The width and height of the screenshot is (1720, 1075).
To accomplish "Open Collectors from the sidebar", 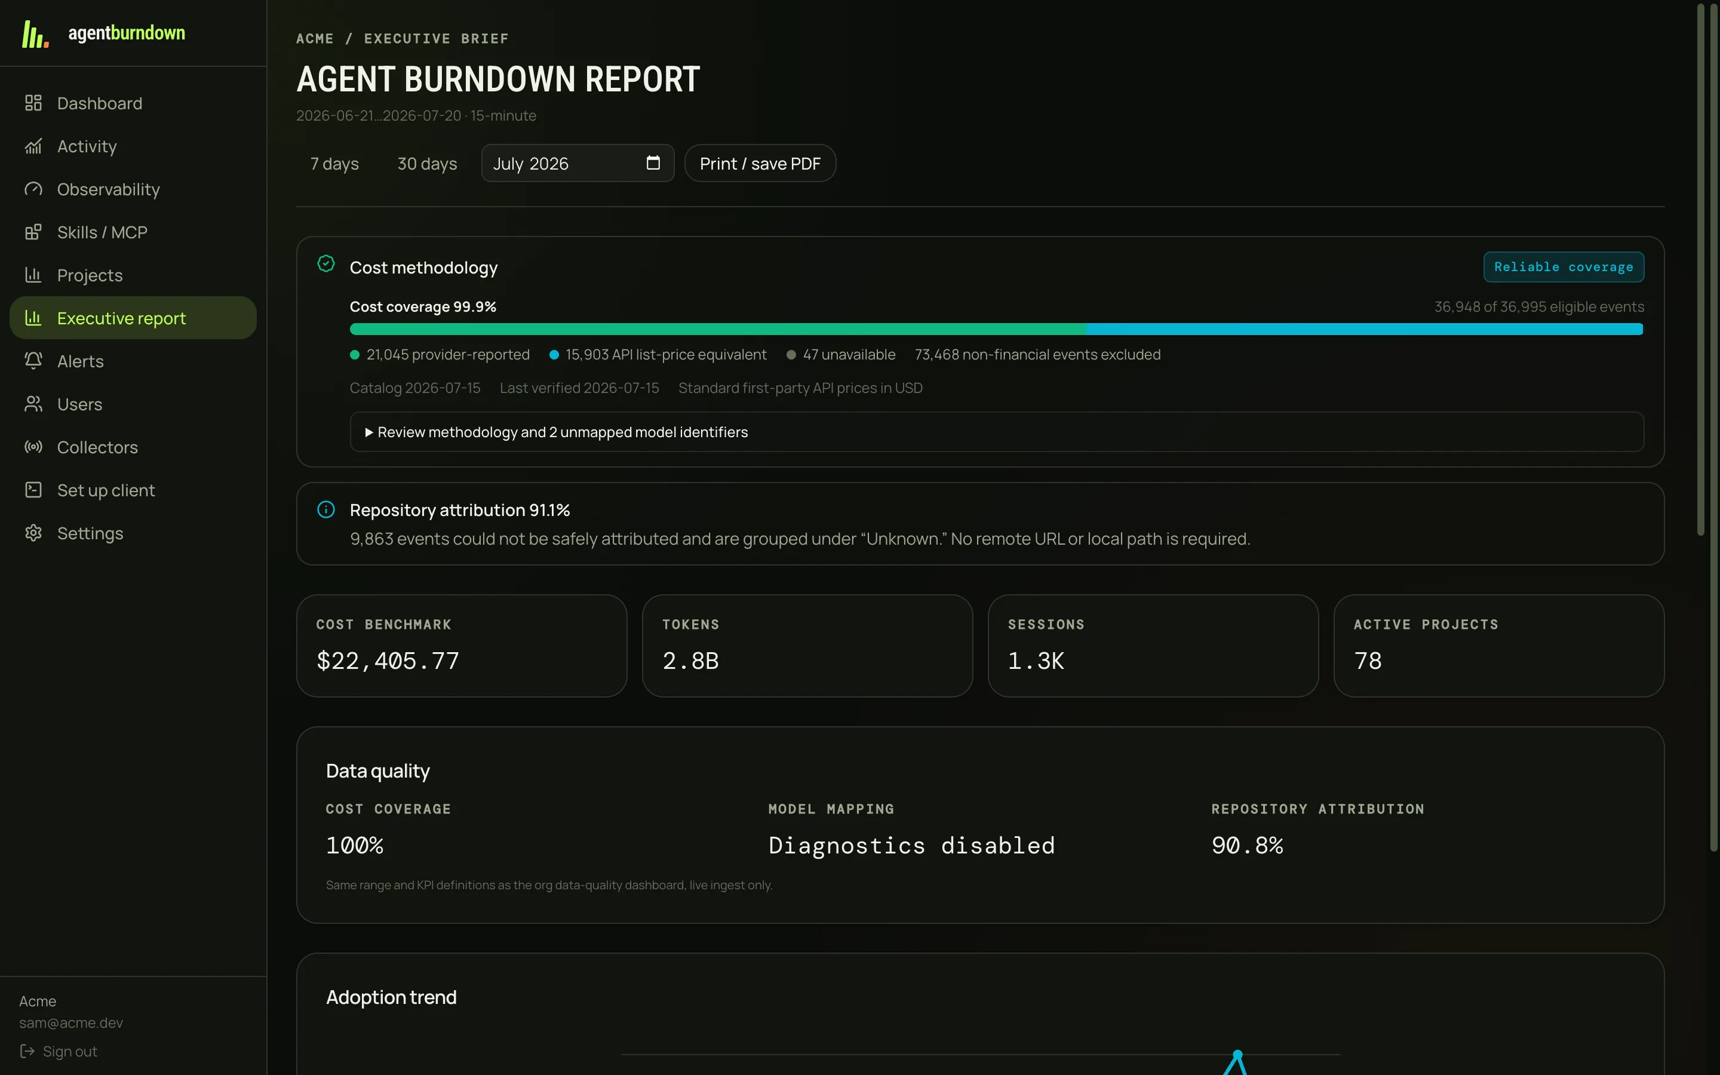I will click(133, 447).
